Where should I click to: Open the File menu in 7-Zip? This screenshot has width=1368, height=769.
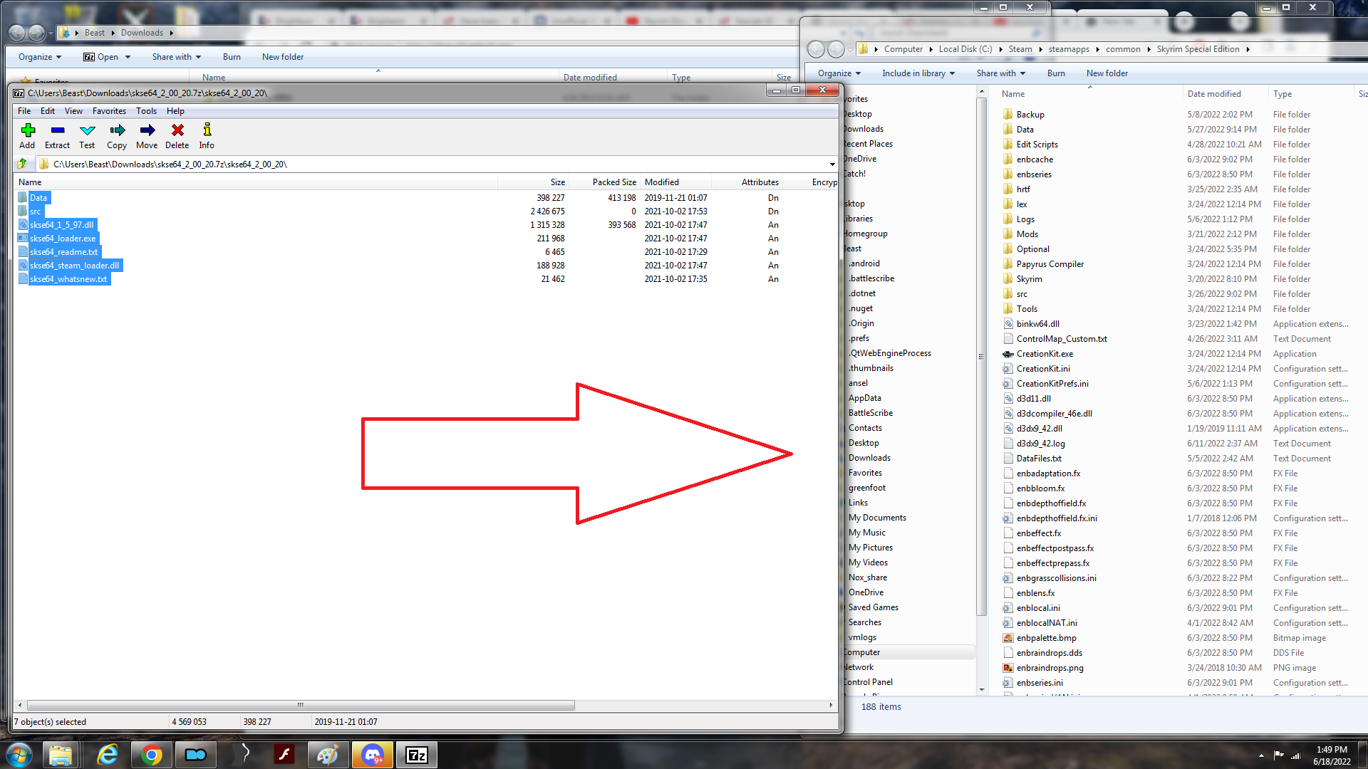click(x=24, y=111)
